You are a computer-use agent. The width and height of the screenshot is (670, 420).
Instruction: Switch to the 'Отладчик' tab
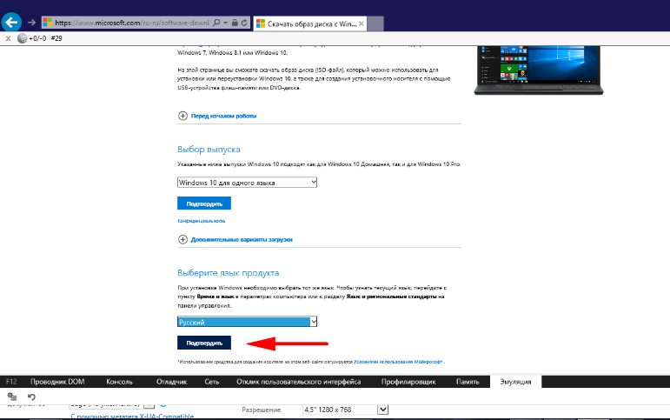(171, 382)
